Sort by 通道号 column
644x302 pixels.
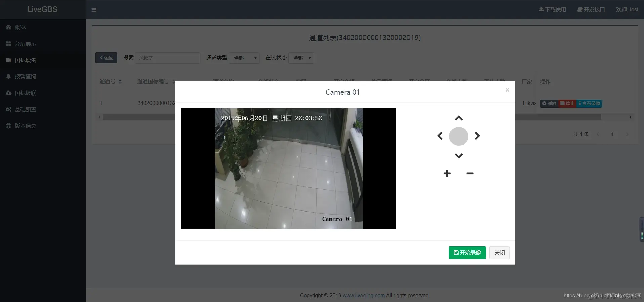(111, 81)
